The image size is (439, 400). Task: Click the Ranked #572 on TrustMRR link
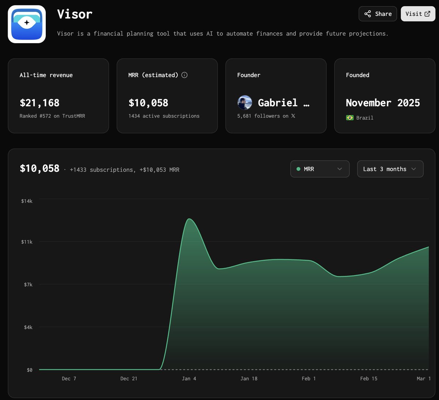tap(52, 116)
